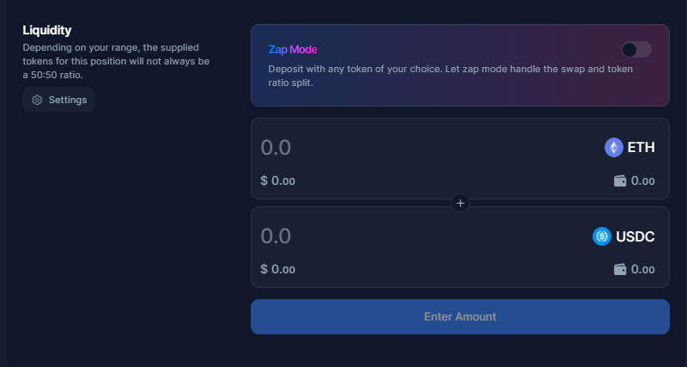Click the Liquidity section heading

coord(46,30)
